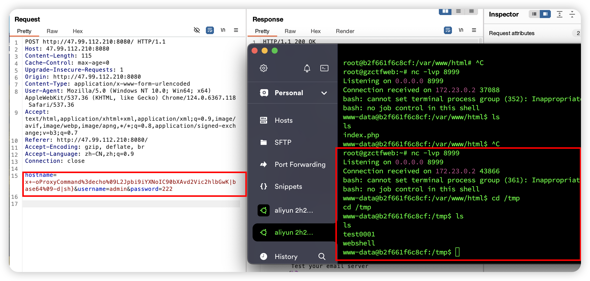Toggle hide non-printable eye icon in Request

(197, 30)
